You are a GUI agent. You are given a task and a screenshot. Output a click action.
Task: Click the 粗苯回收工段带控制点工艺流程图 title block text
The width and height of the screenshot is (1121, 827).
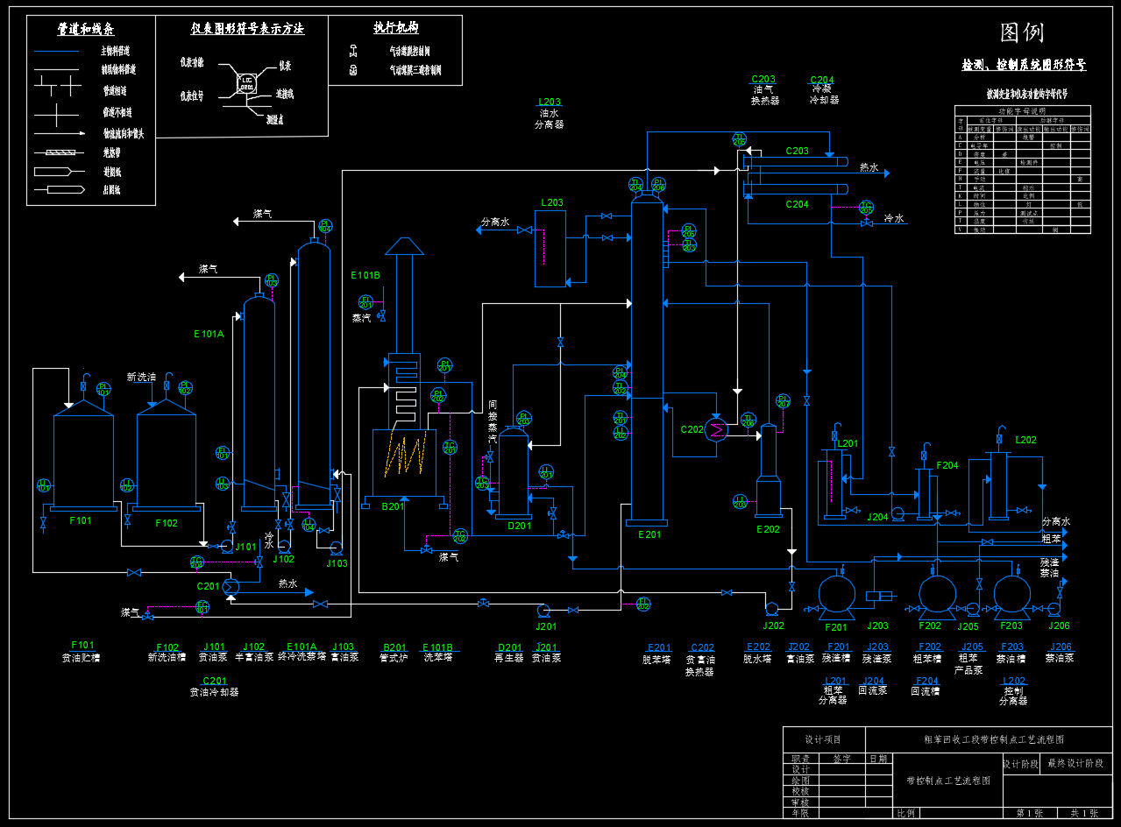coord(994,739)
